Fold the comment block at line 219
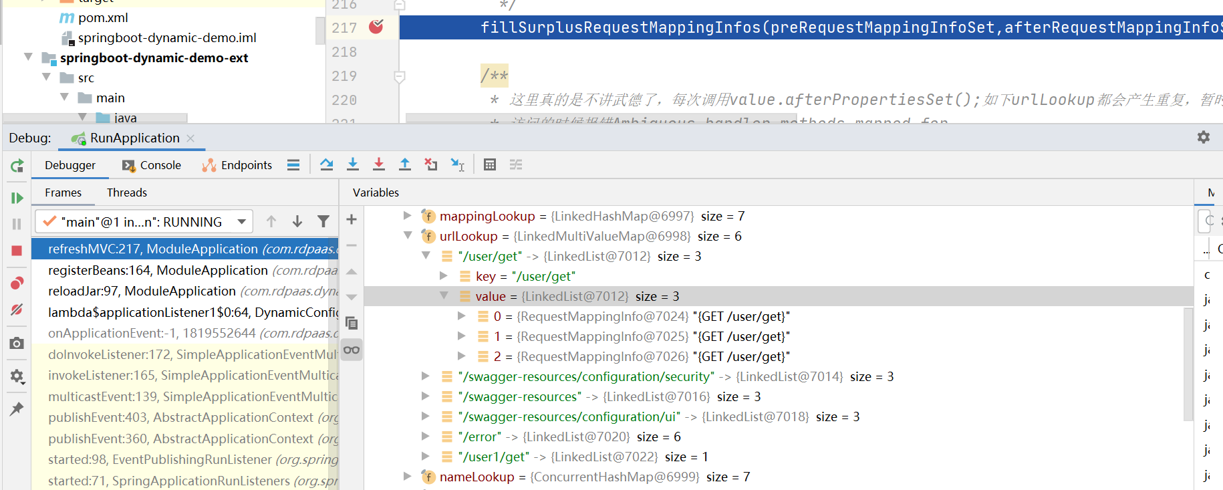The image size is (1223, 490). pos(399,76)
